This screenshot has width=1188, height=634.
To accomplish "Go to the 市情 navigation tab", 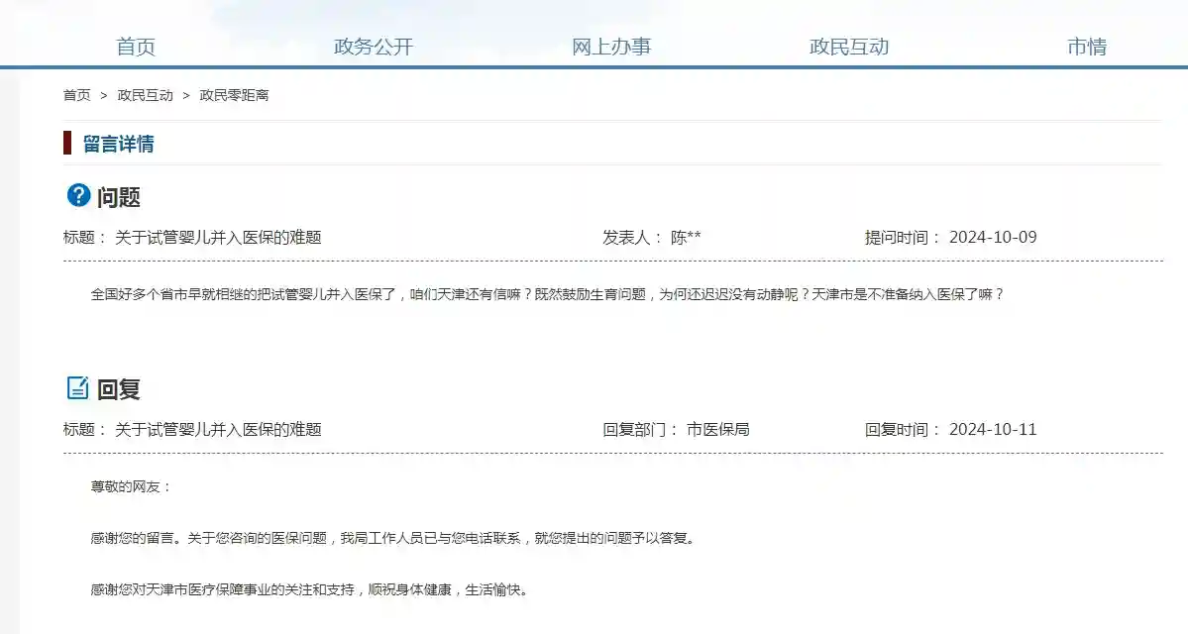I will point(1087,47).
